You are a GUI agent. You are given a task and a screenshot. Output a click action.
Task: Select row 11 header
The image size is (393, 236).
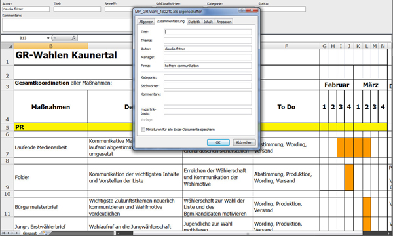click(x=7, y=207)
